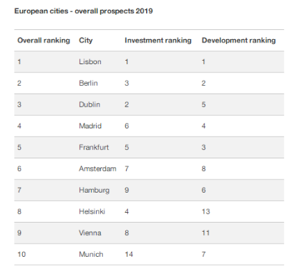Select the Helsinki city cell

(x=92, y=211)
